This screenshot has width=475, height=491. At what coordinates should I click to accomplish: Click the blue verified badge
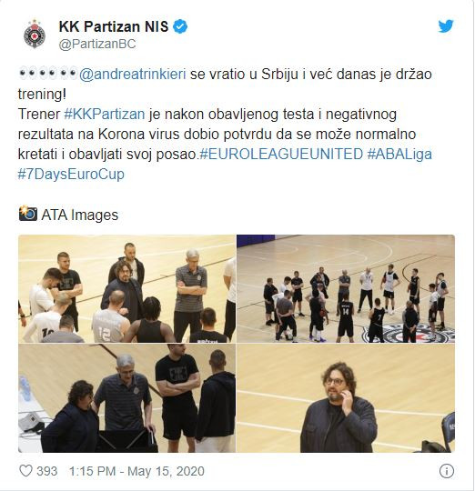180,26
